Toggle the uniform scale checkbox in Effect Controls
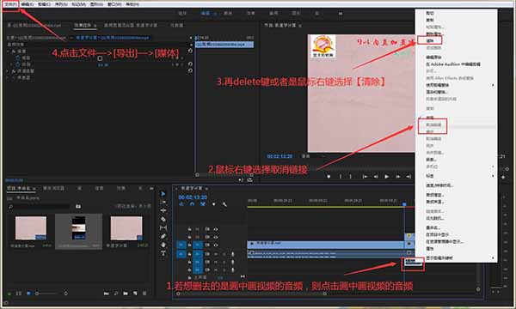Viewport: 516px width, 309px height. pos(100,58)
